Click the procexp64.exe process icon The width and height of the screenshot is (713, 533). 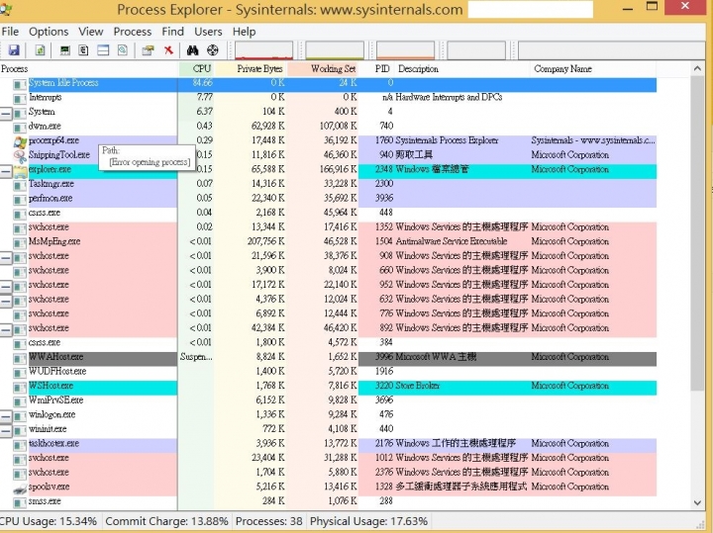(20, 142)
